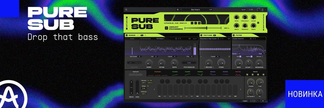Click the НОВИНКА badge
The height and width of the screenshot is (108, 324).
(305, 94)
